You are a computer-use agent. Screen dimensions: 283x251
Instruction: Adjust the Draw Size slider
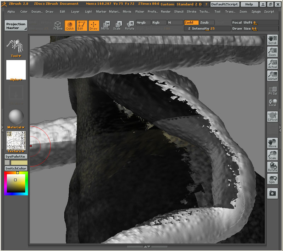tap(255, 29)
